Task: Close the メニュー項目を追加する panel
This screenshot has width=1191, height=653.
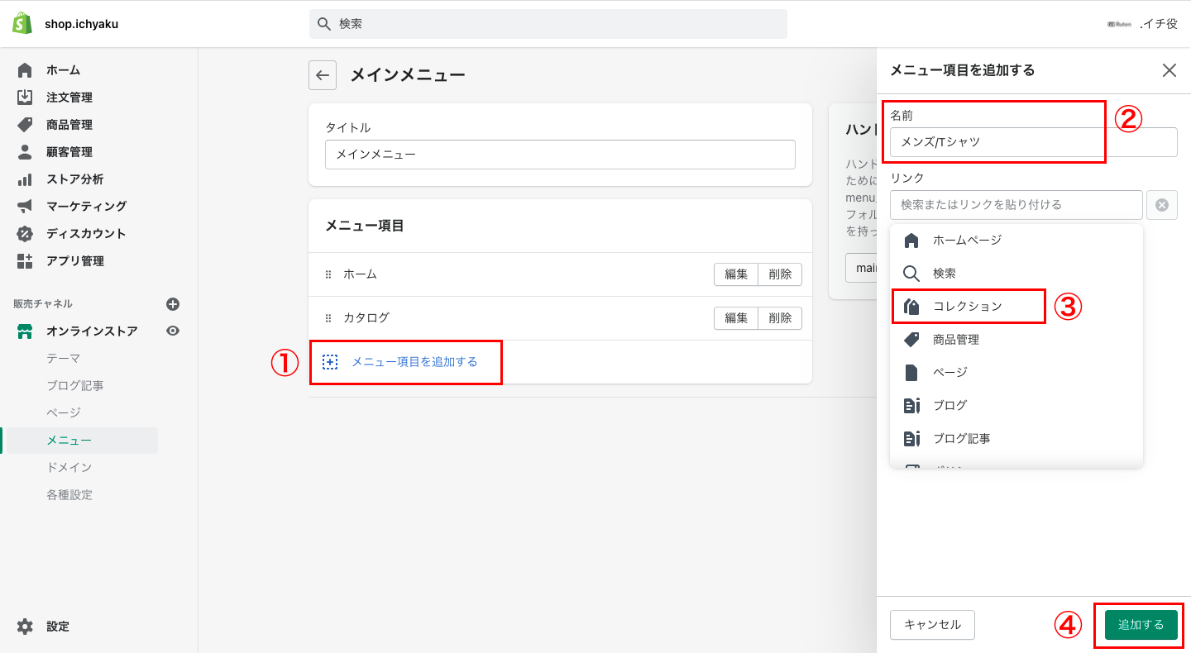Action: click(1169, 70)
